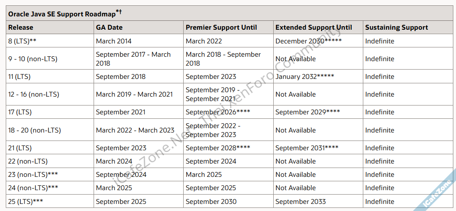The height and width of the screenshot is (211, 456).
Task: Click the 'GA Date' column header
Action: [x=109, y=27]
